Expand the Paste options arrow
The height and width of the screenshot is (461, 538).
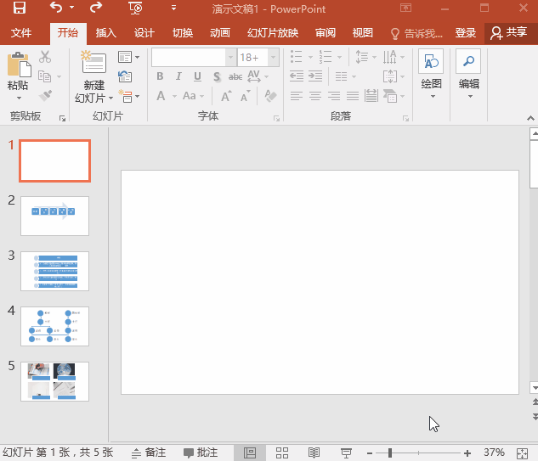point(18,98)
